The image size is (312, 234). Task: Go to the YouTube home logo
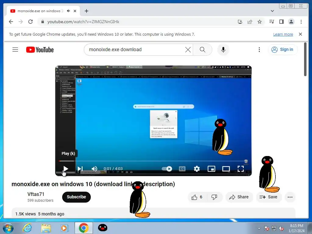click(x=40, y=50)
